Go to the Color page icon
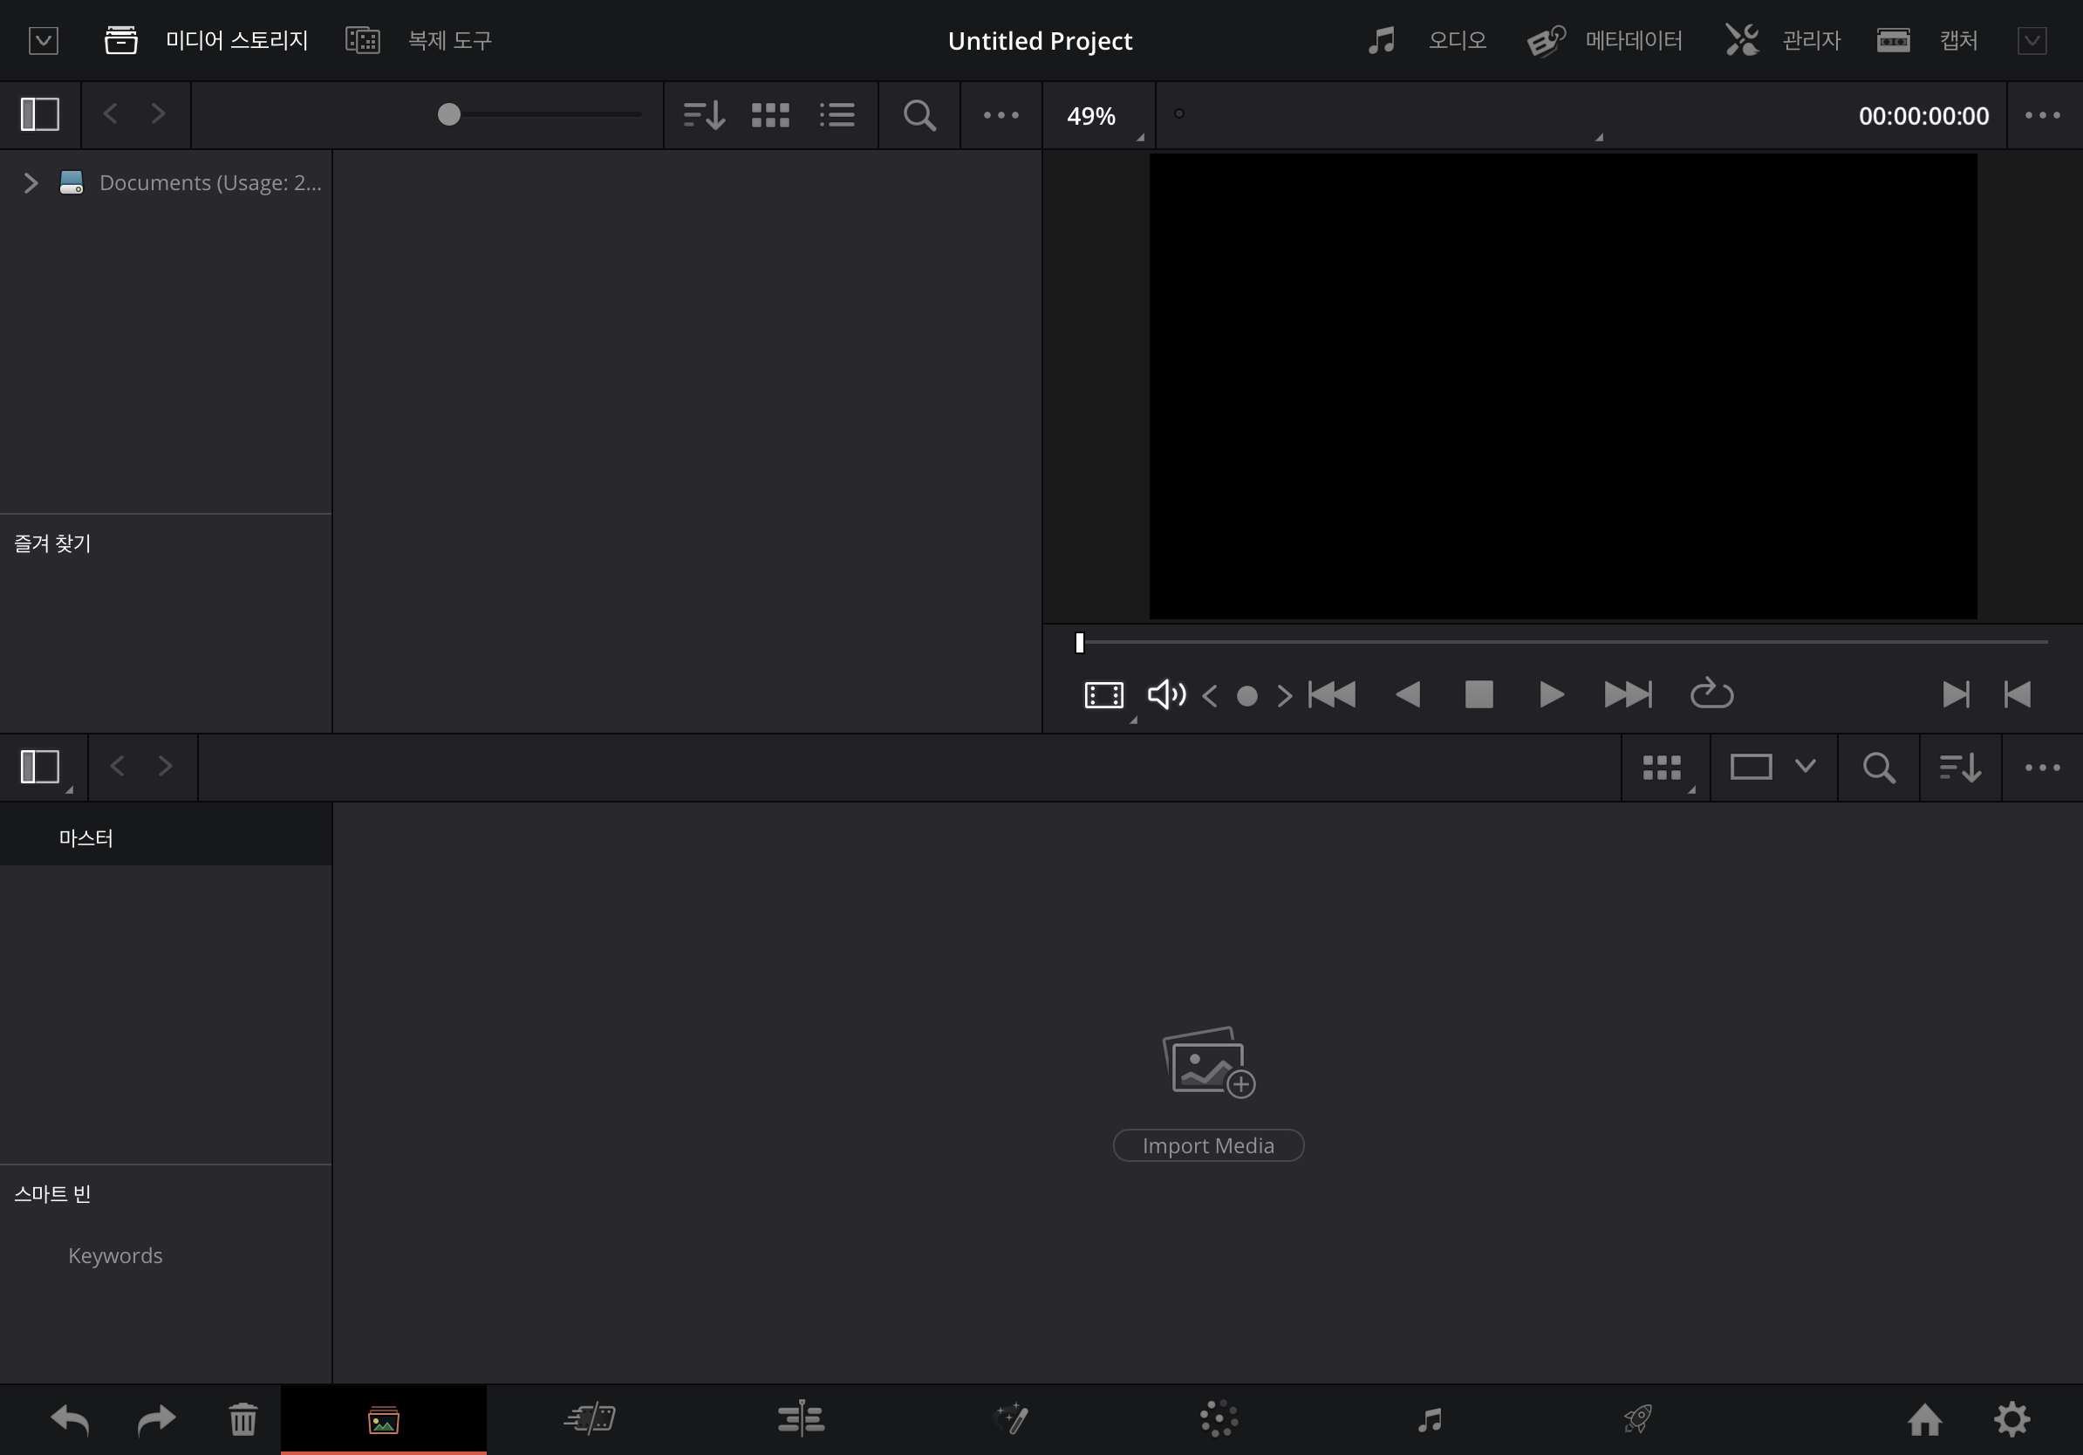This screenshot has width=2083, height=1455. tap(1219, 1418)
